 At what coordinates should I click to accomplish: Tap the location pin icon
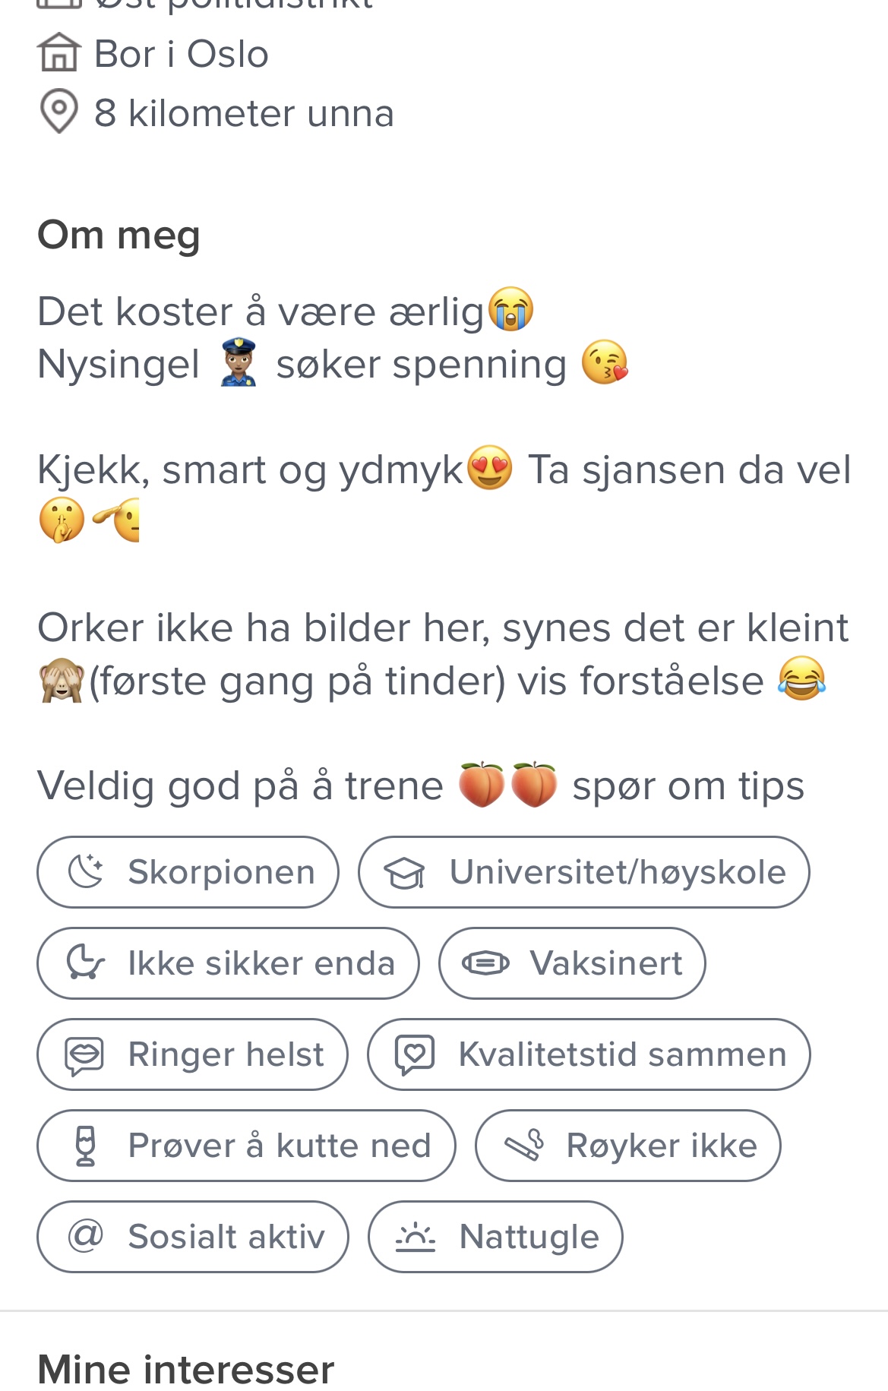(58, 112)
